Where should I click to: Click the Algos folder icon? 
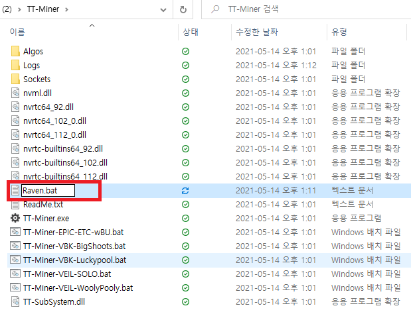(x=15, y=51)
